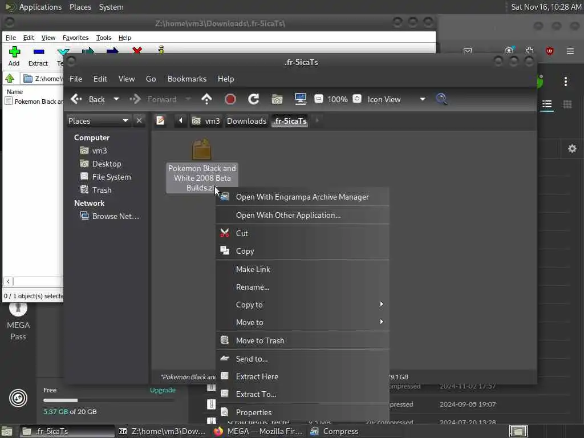Click the Up parent folder arrow
This screenshot has width=584, height=438.
click(206, 99)
